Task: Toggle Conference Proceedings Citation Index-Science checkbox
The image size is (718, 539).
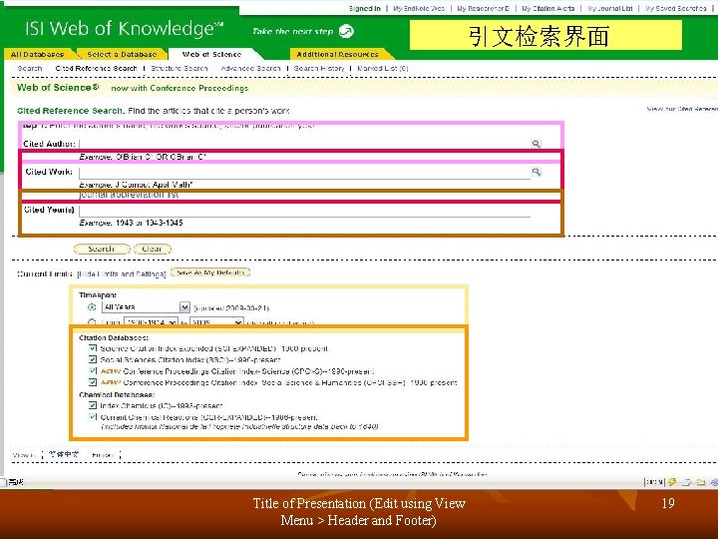Action: tap(93, 370)
